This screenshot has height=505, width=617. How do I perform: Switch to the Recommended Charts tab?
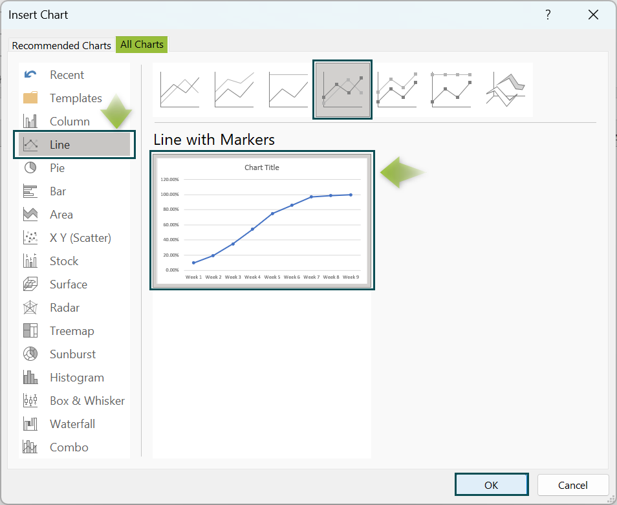[61, 45]
